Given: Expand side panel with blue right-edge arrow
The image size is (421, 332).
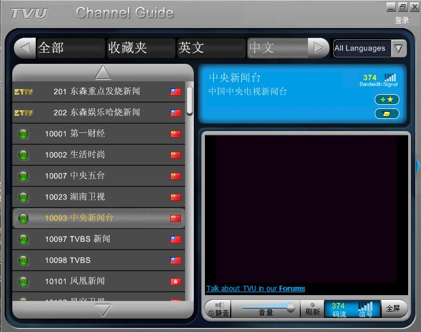Looking at the screenshot, I should pos(418,165).
